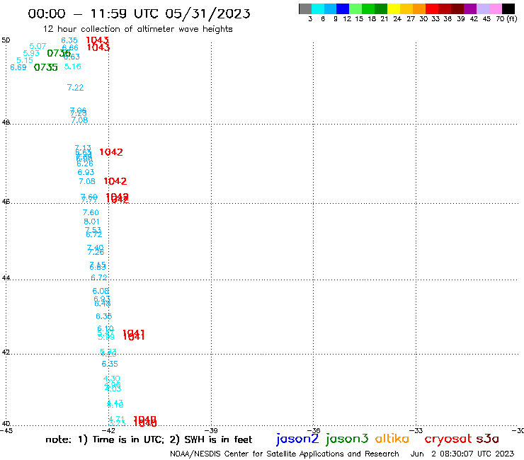Select the orange swatch in the color bar
524x460 pixels.
[x=419, y=8]
